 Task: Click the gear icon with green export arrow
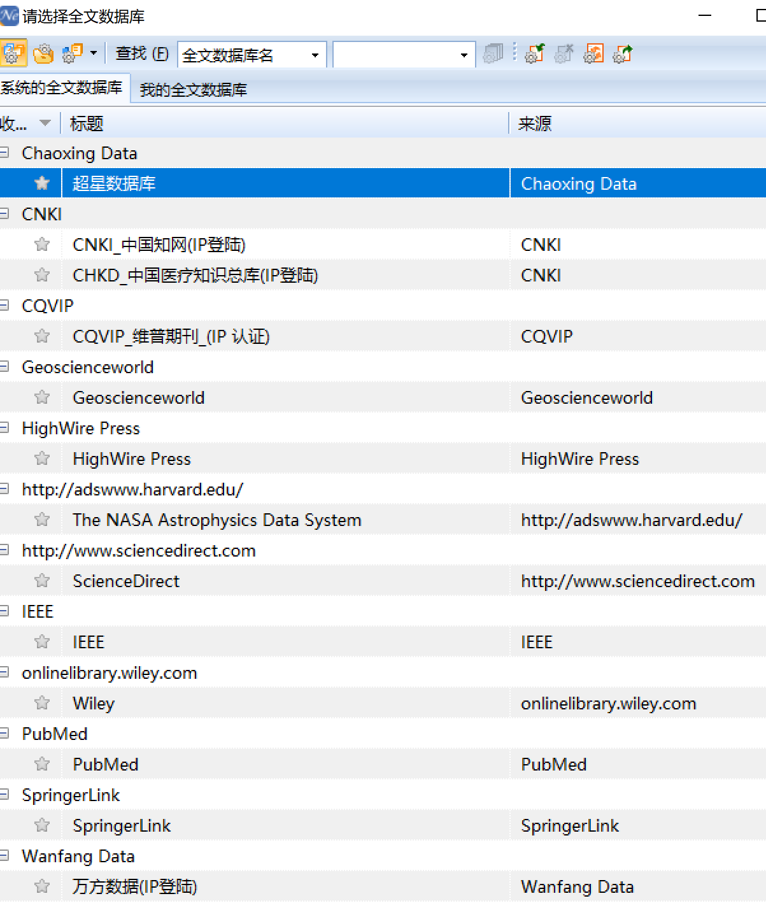pos(622,54)
